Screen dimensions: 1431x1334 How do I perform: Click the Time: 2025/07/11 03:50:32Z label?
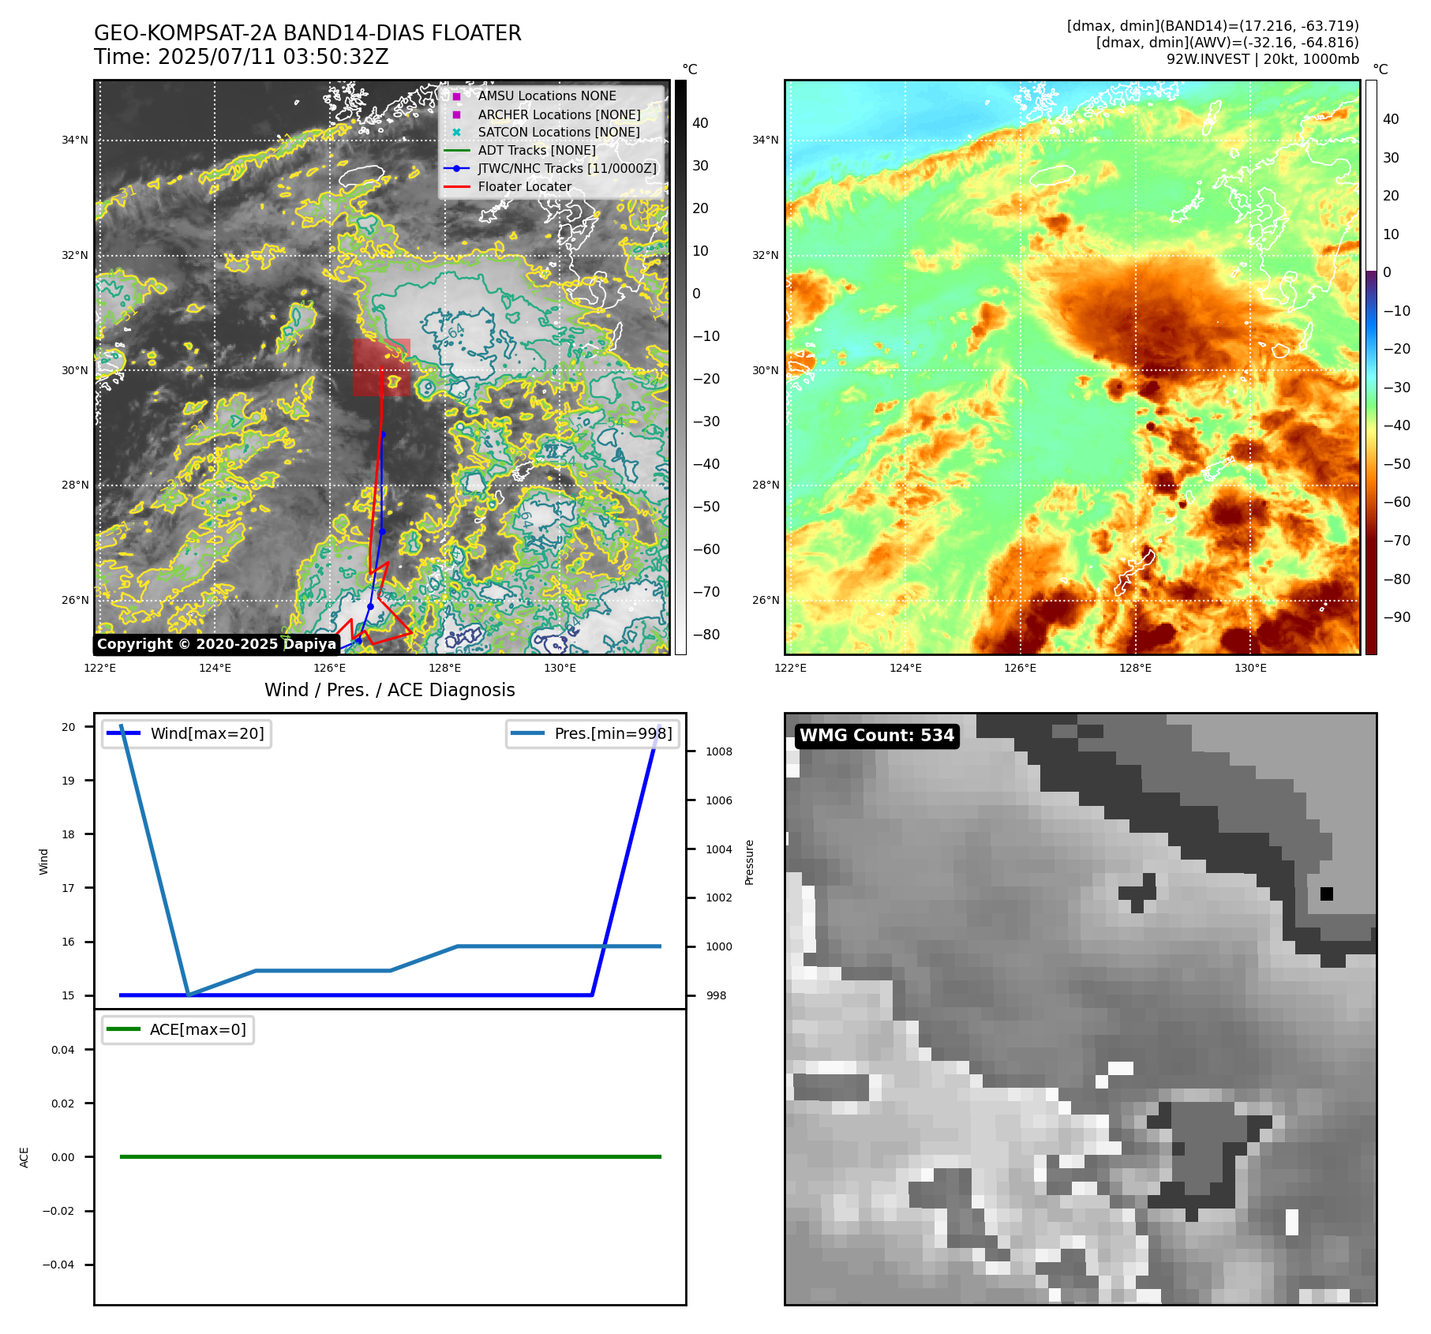(242, 57)
